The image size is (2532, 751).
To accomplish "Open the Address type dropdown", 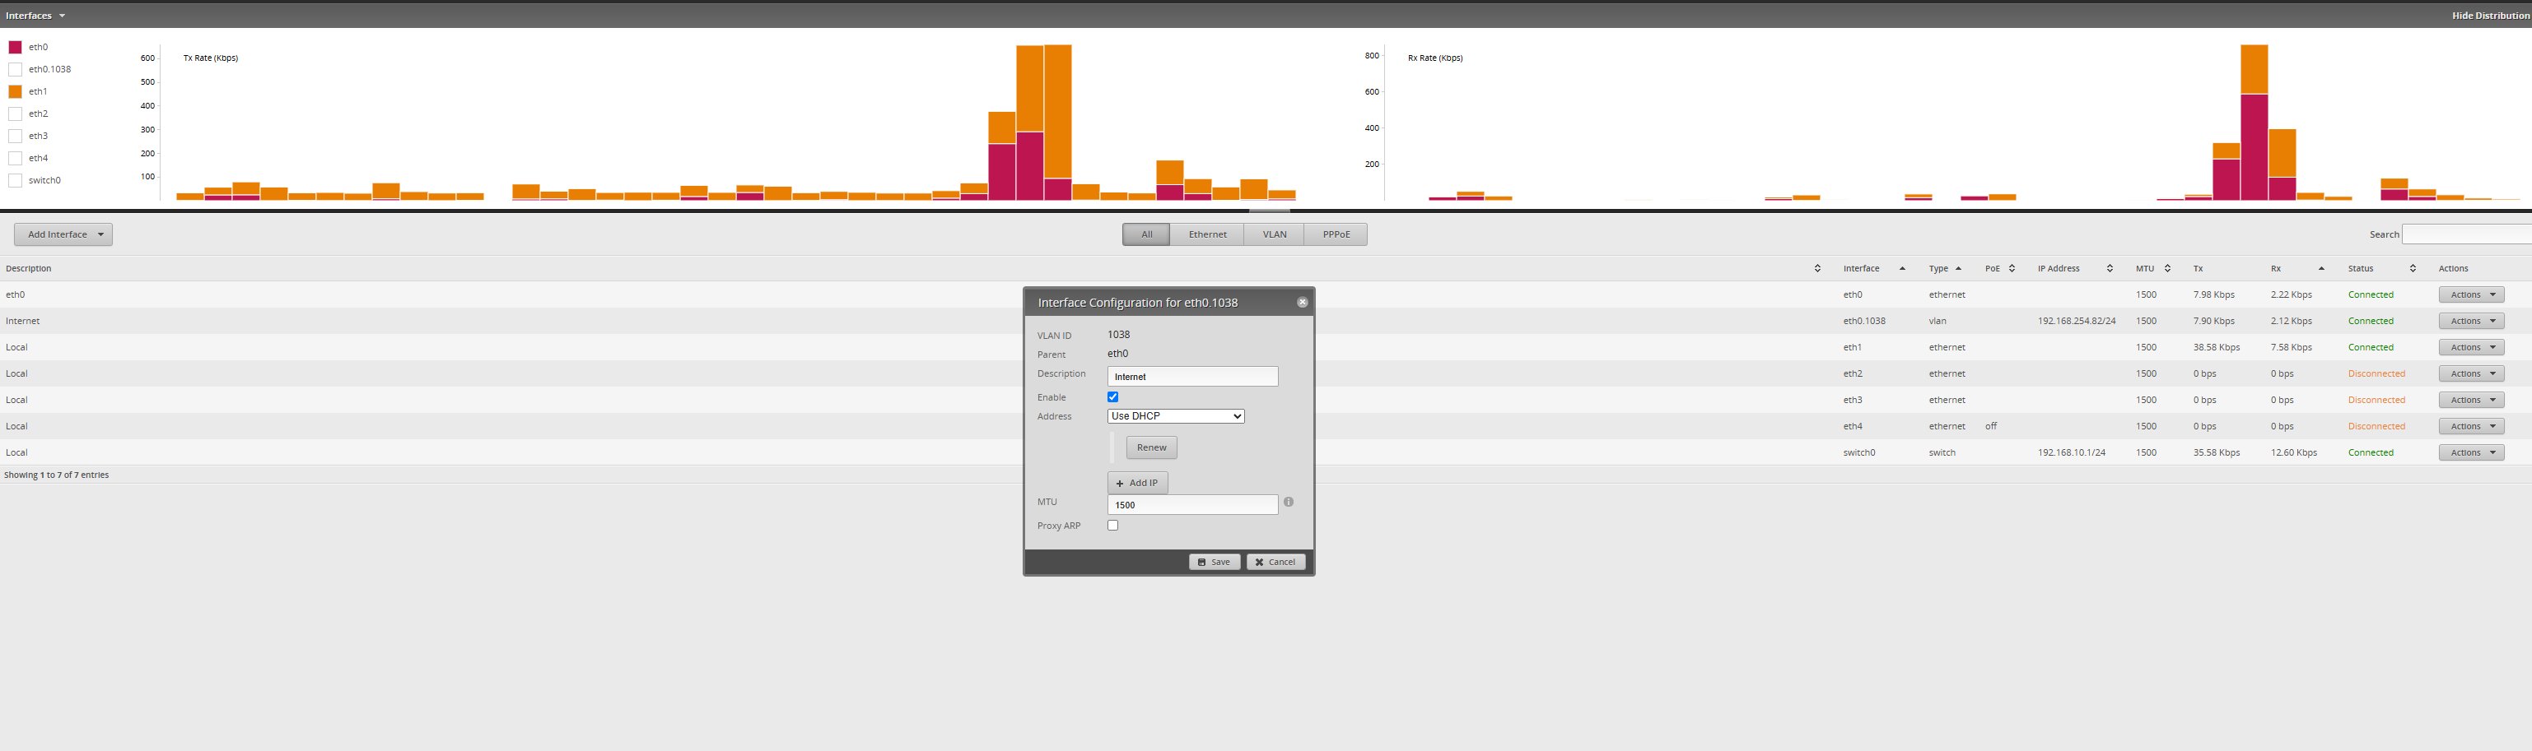I will pos(1176,416).
